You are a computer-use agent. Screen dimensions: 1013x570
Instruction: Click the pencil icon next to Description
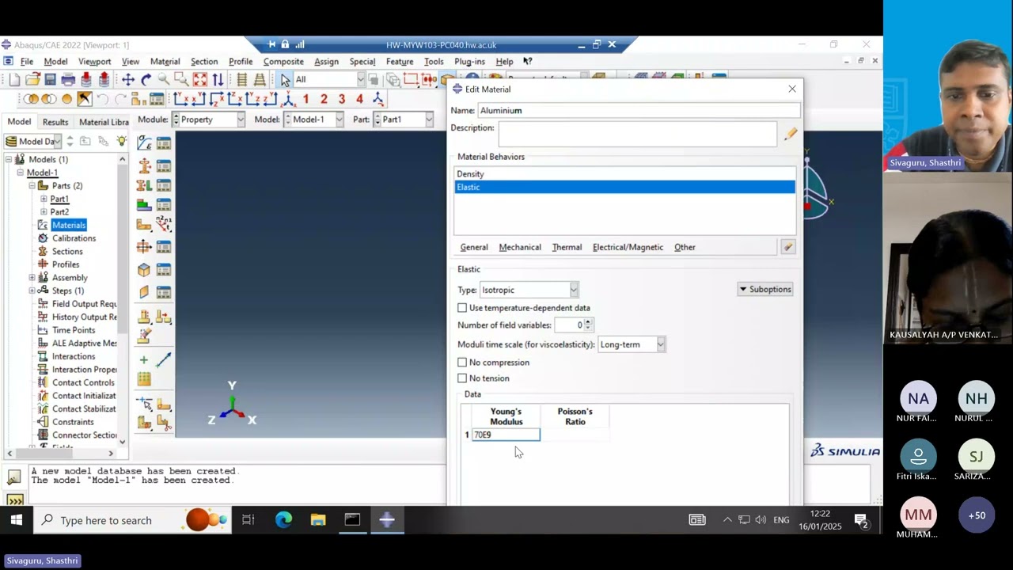click(x=790, y=134)
